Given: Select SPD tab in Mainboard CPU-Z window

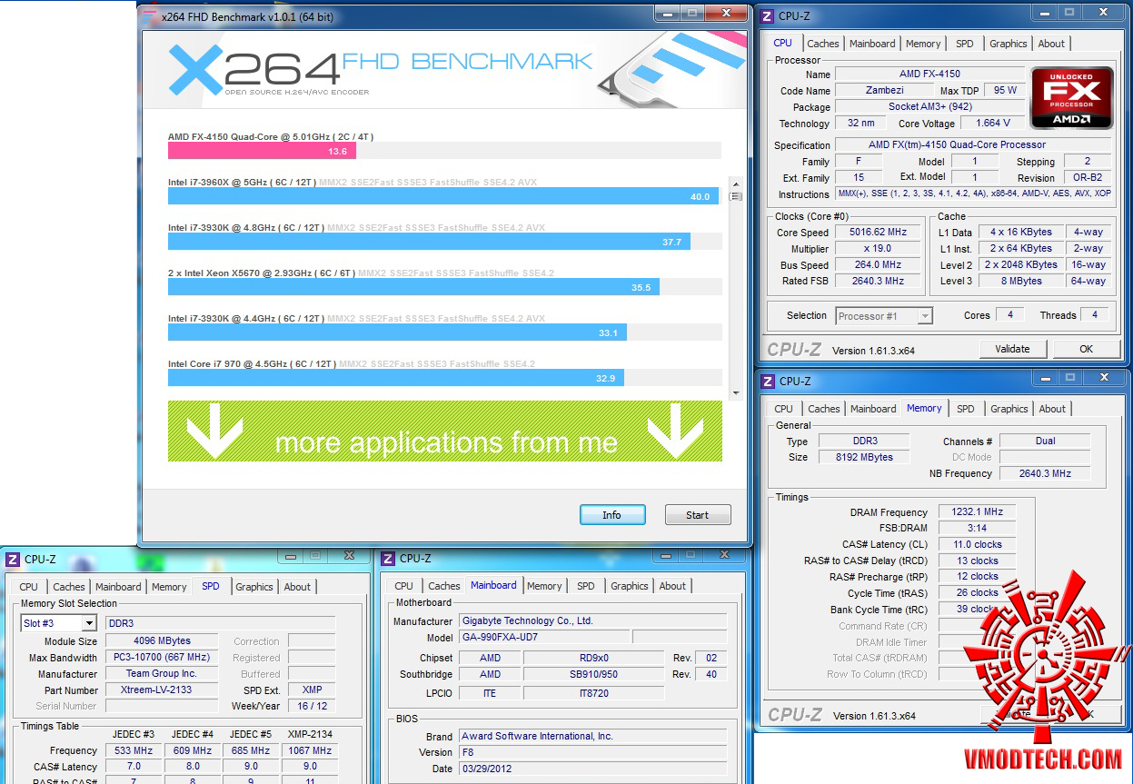Looking at the screenshot, I should [586, 586].
